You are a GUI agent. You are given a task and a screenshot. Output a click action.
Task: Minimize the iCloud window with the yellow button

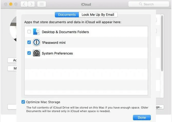point(11,4)
